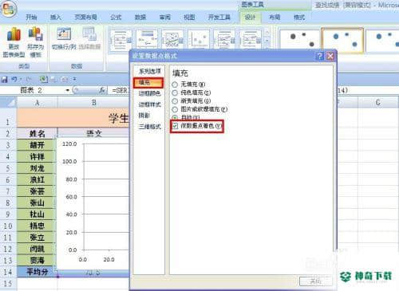Screen dimensions: 399x291
Task: Select the Solid fill (纯色填充) radio button
Action: click(175, 92)
